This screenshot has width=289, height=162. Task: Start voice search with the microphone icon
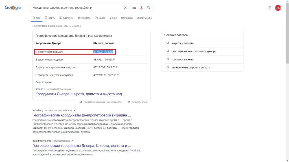pyautogui.click(x=141, y=8)
